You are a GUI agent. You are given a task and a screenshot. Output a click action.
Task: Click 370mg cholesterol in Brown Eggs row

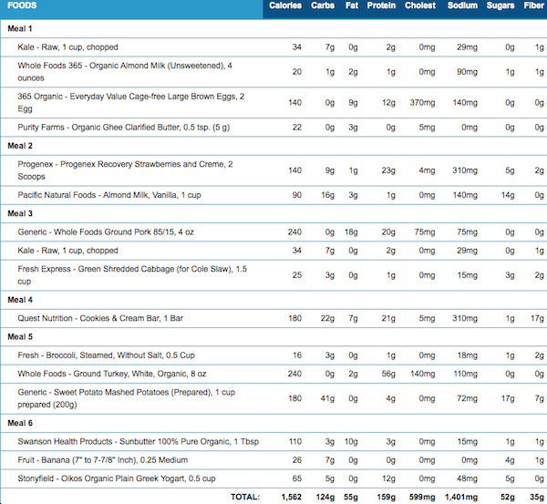click(422, 103)
